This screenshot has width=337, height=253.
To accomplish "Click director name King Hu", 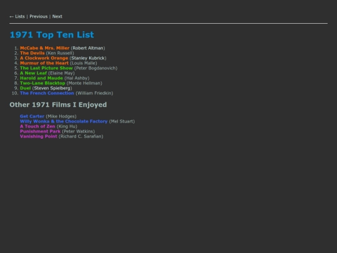I will [67, 126].
